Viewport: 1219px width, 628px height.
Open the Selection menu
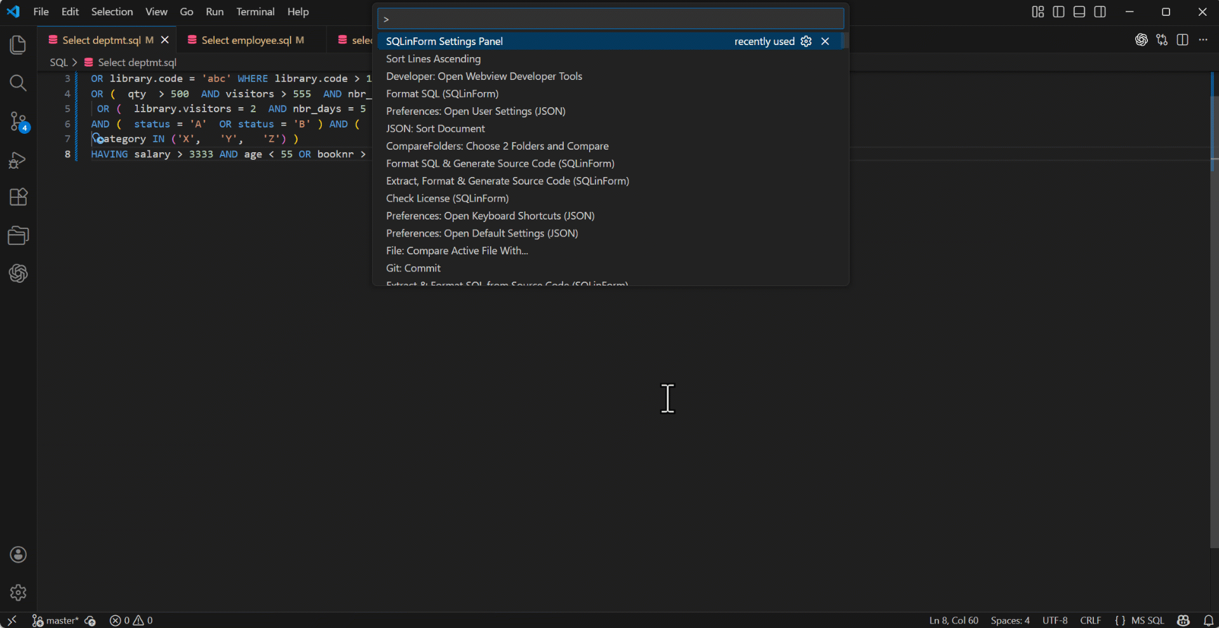point(112,11)
